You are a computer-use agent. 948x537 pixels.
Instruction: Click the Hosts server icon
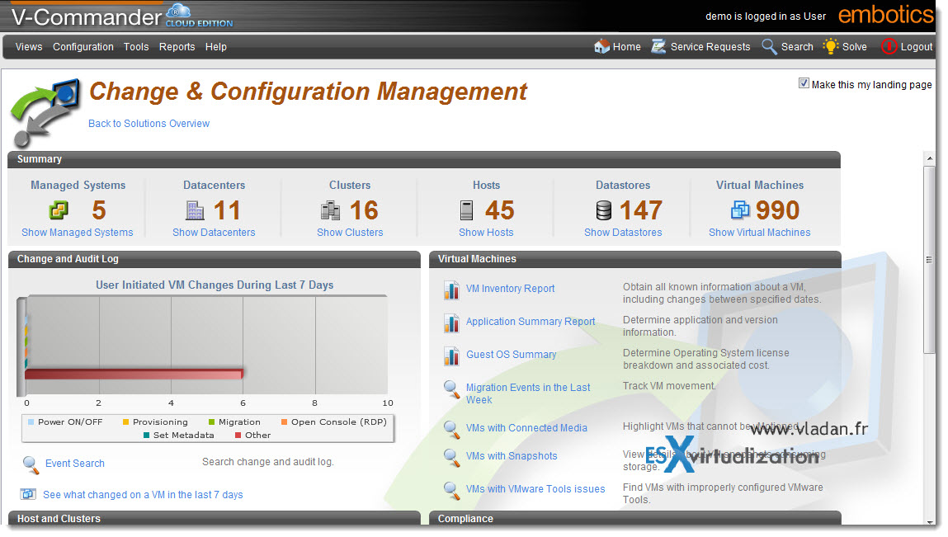466,210
